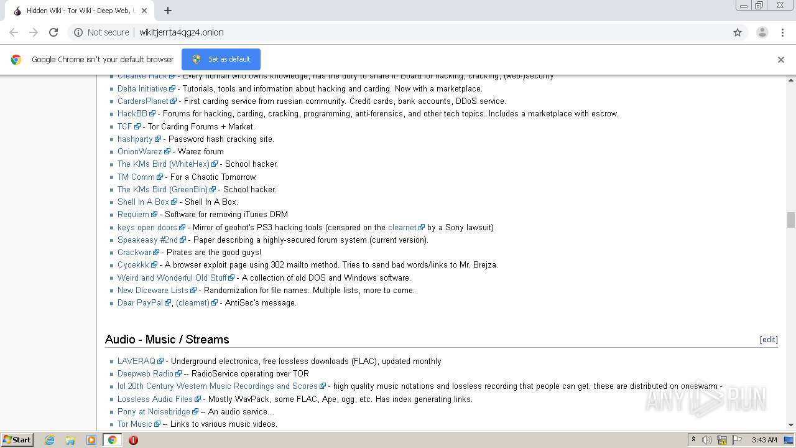
Task: Click external-link icon after OnionWarez
Action: pos(167,152)
